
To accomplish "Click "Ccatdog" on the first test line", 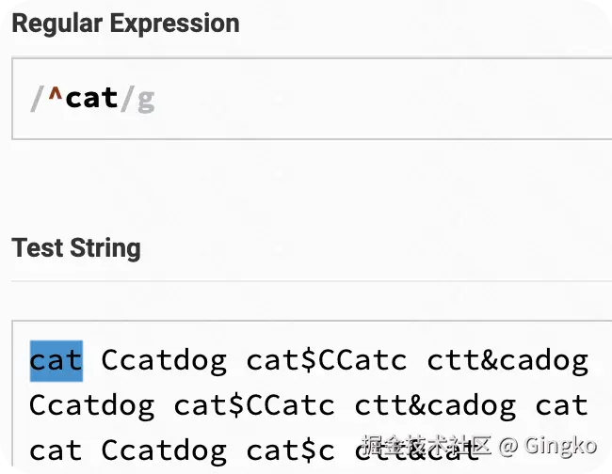I will [x=164, y=361].
